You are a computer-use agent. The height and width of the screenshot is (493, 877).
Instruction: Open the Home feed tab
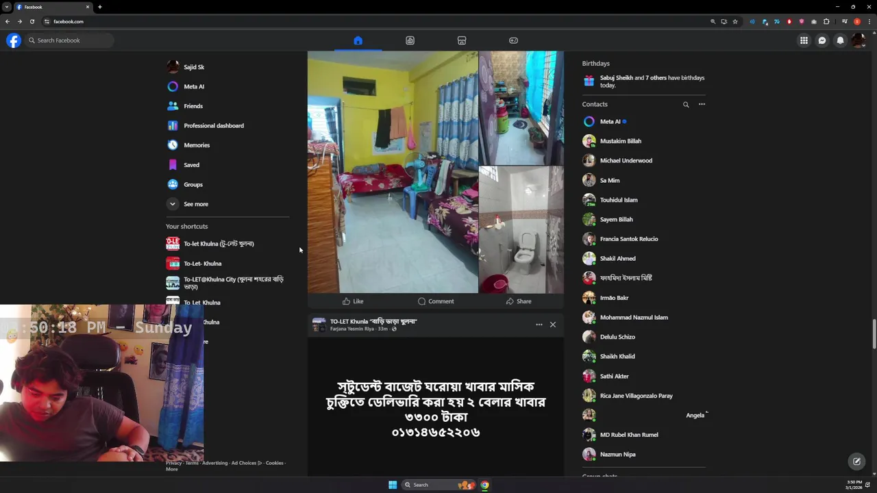tap(358, 40)
